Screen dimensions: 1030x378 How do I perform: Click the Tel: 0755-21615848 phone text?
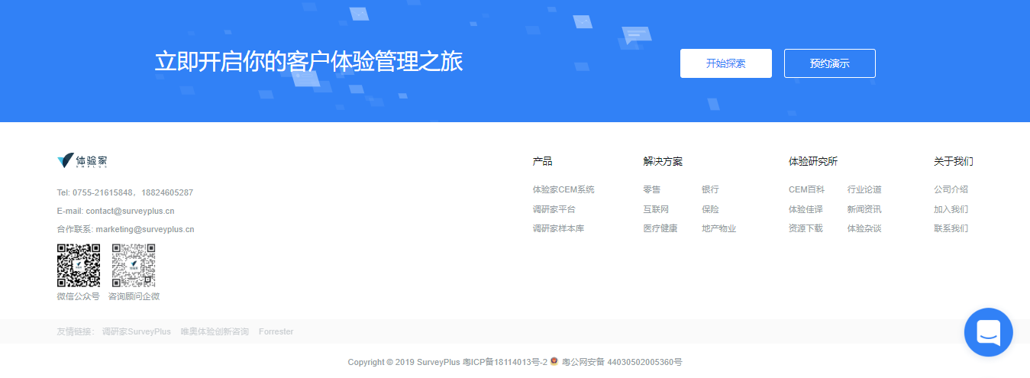click(95, 192)
